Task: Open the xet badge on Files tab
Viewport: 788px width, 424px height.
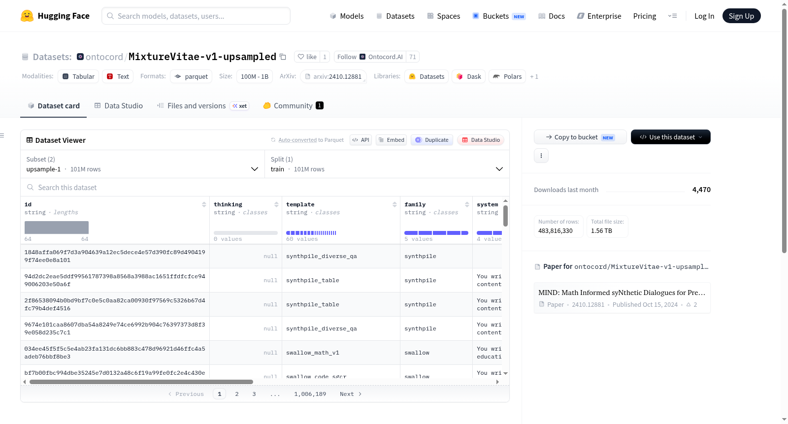Action: tap(240, 106)
